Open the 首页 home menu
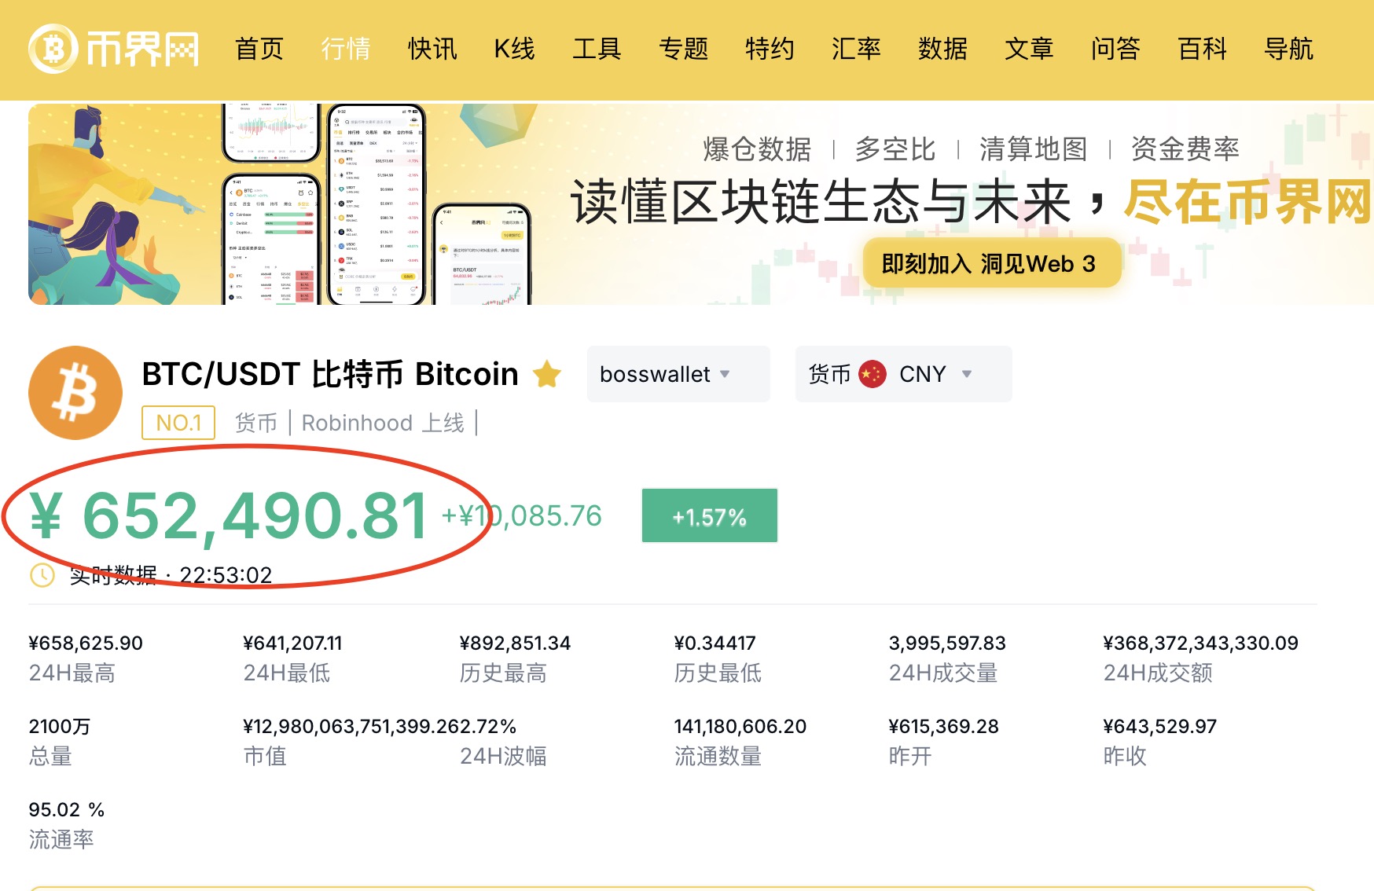 (x=259, y=49)
